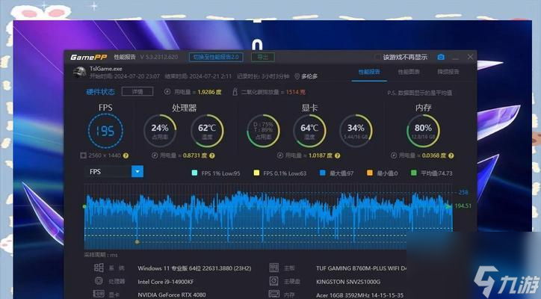Click the memory icon beside Acer 16GB
Viewport: 541px width, 299px height.
274,295
